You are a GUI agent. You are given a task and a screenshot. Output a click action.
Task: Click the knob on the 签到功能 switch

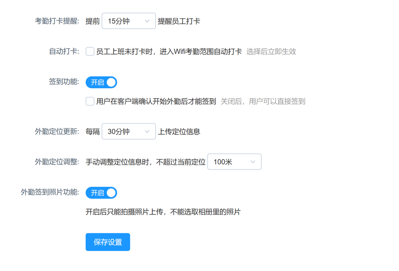111,82
